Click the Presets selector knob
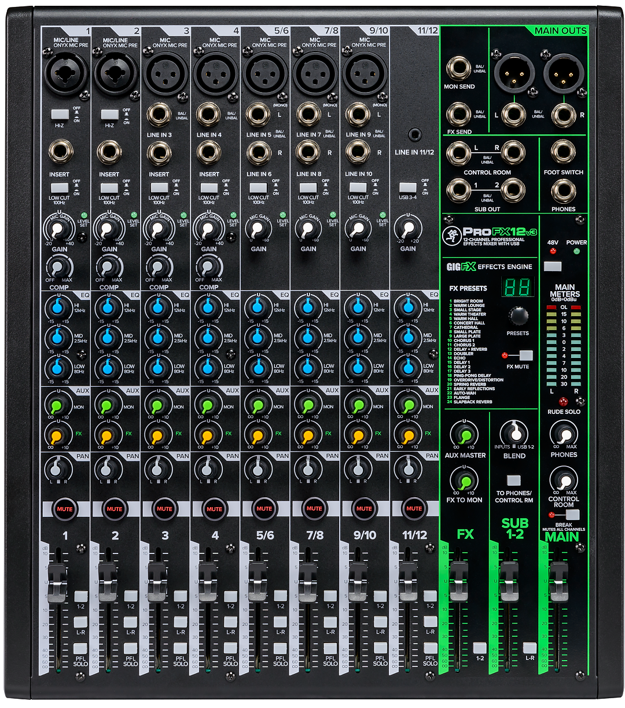Image resolution: width=625 pixels, height=708 pixels. pos(518,317)
